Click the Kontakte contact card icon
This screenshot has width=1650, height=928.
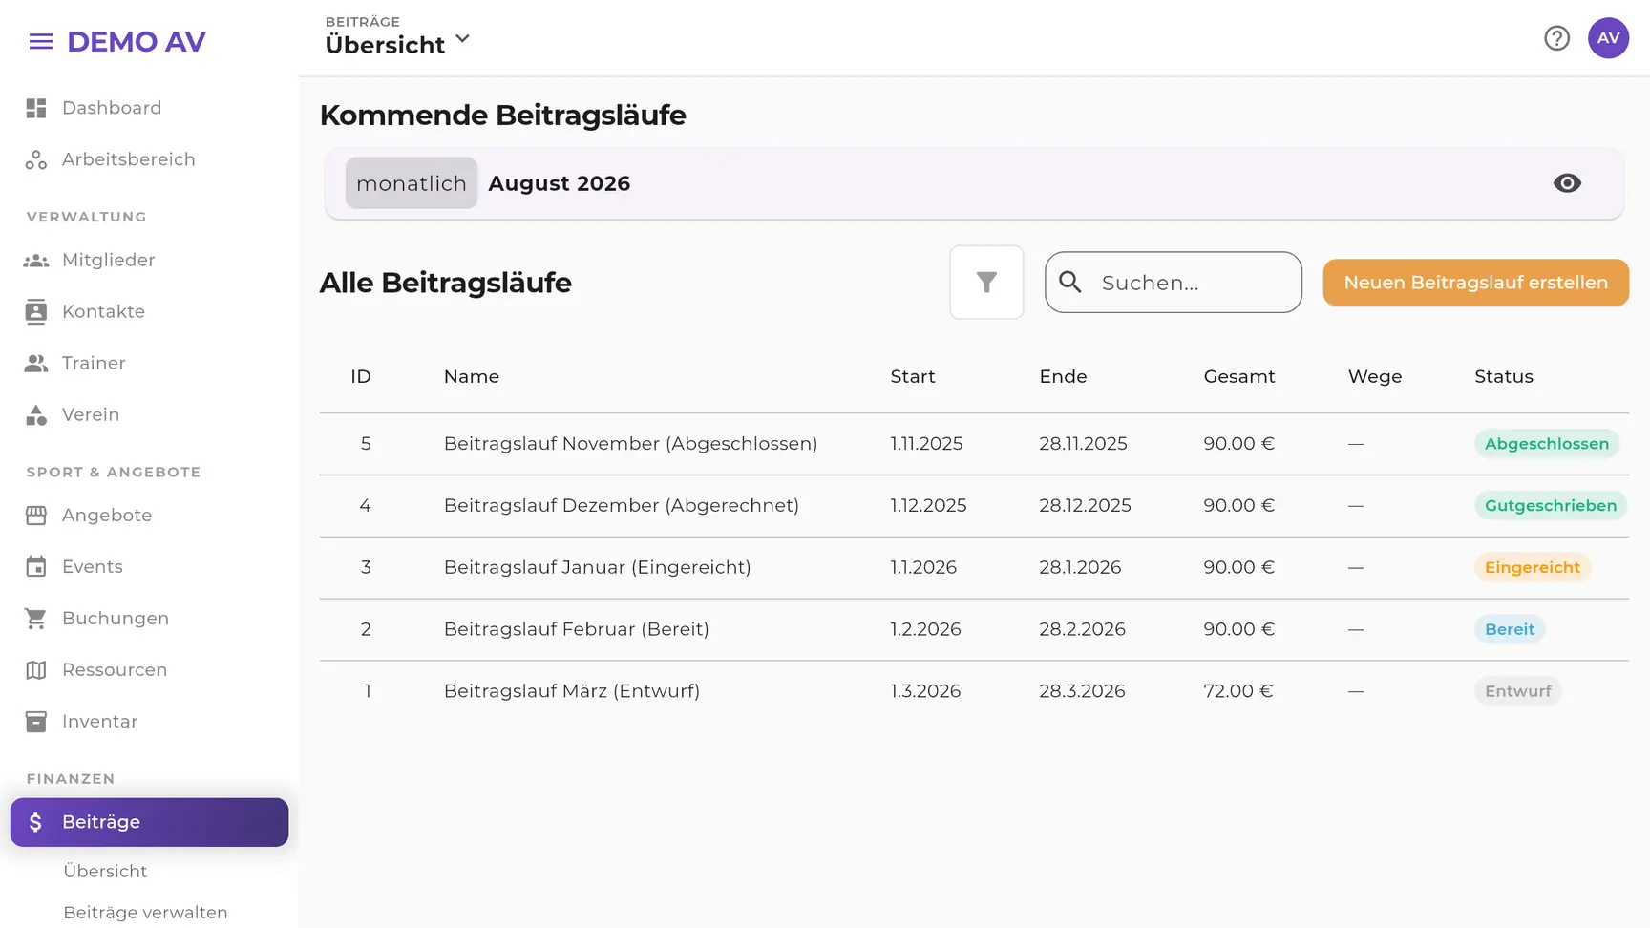coord(36,311)
